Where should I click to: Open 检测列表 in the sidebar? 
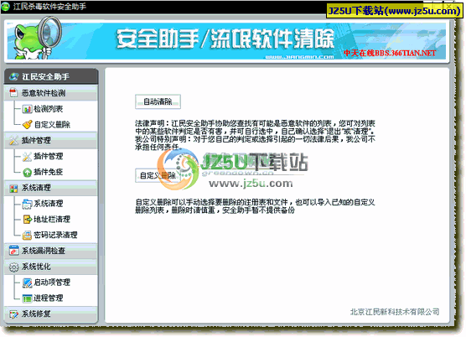coord(48,109)
